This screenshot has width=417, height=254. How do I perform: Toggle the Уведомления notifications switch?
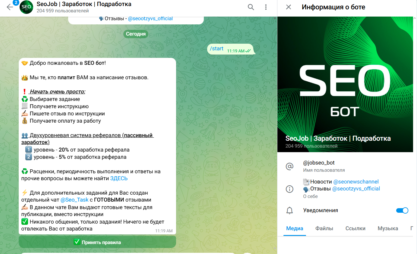pyautogui.click(x=402, y=210)
